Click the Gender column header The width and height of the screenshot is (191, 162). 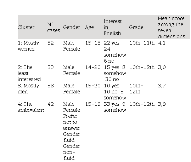72,27
